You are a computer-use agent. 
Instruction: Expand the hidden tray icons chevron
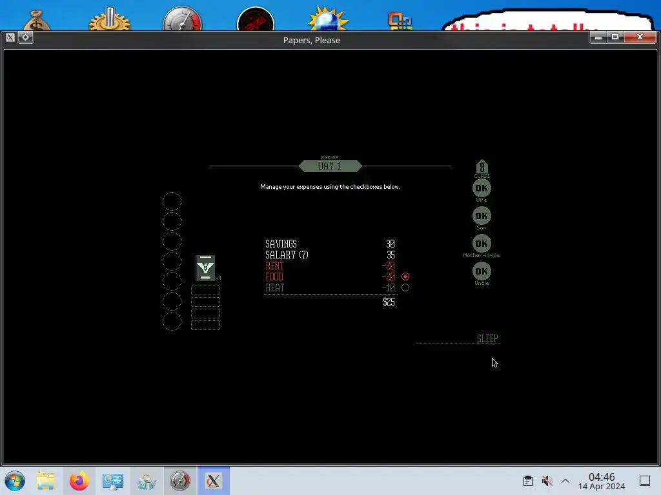pos(565,481)
